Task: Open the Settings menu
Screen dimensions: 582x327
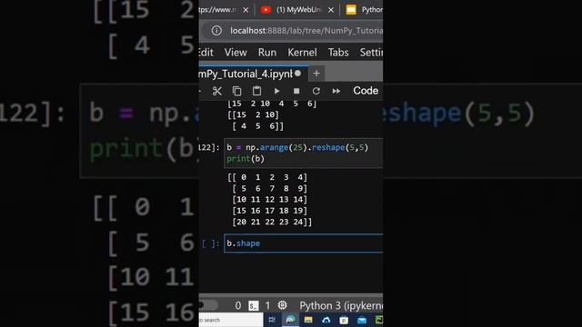Action: point(371,53)
